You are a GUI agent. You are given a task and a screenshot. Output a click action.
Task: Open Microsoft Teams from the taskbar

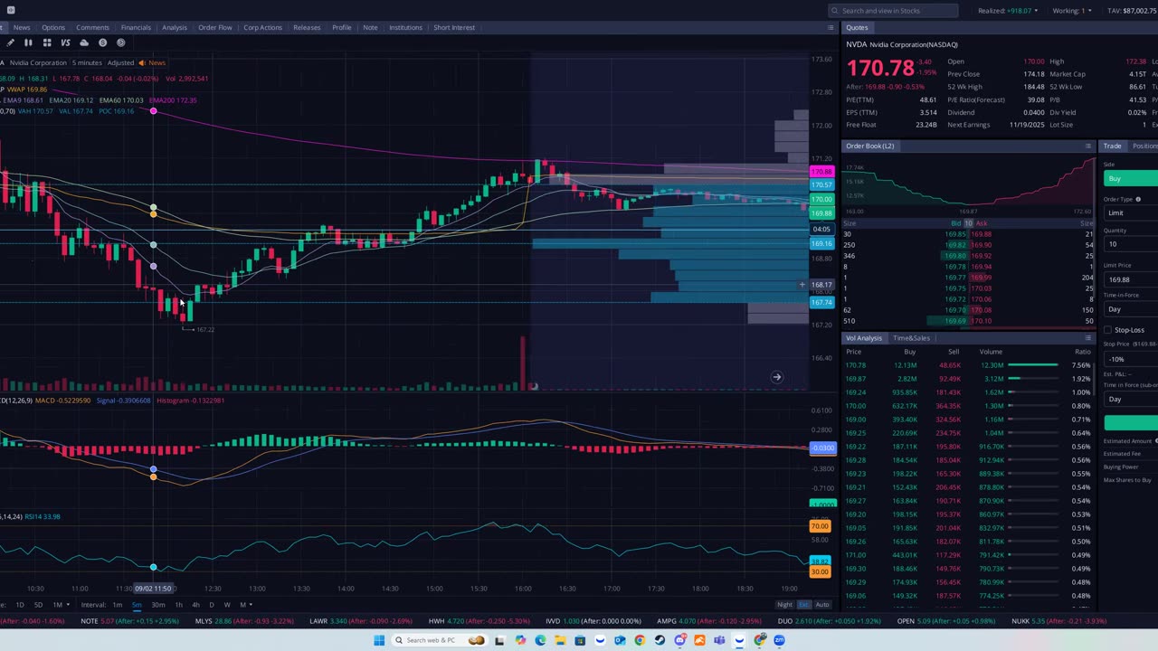719,640
